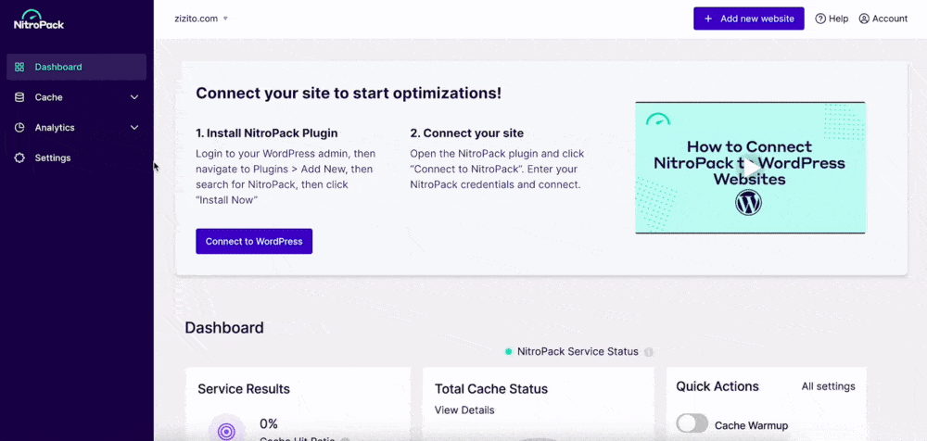Click the Cache database icon
Viewport: 927px width, 441px height.
coord(19,97)
